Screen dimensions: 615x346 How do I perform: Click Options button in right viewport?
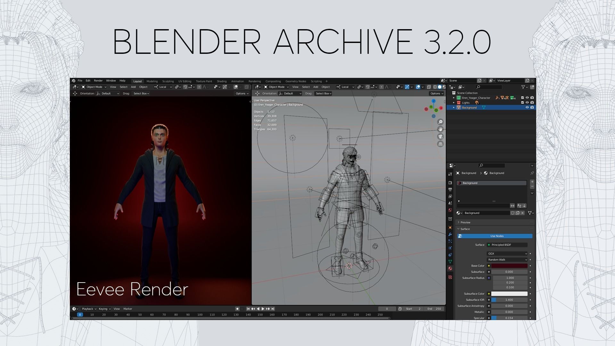(437, 94)
